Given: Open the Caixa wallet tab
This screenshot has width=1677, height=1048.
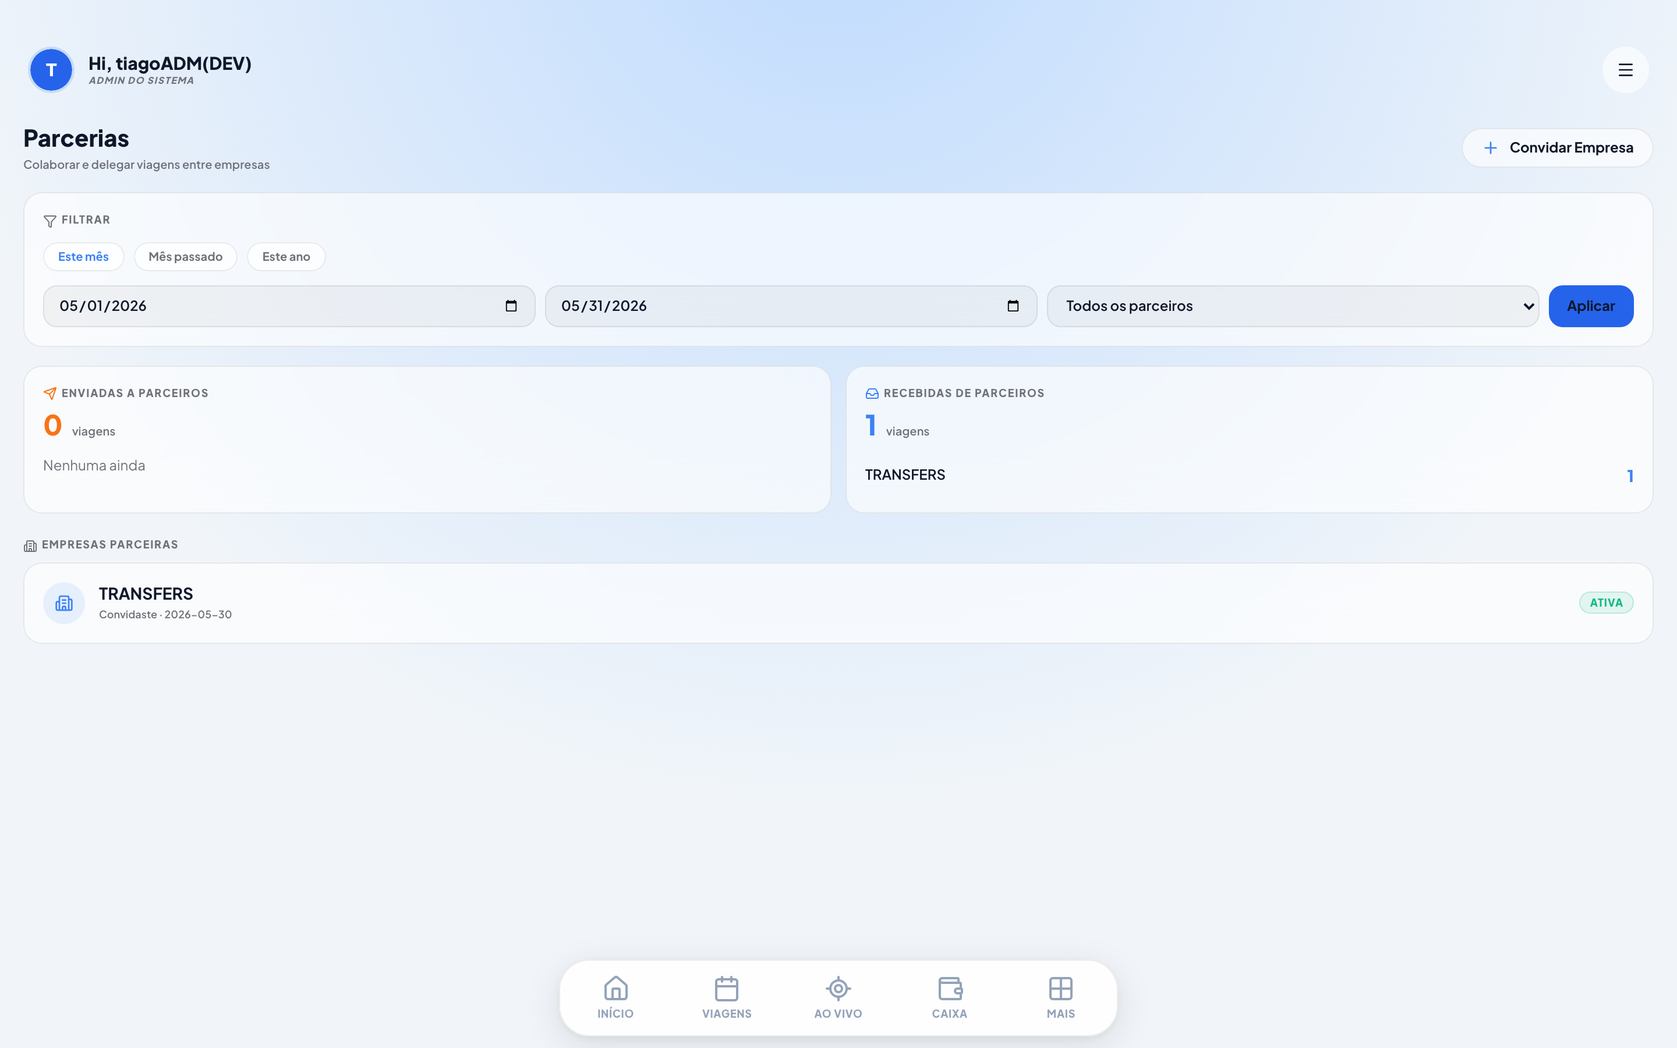Looking at the screenshot, I should [949, 997].
